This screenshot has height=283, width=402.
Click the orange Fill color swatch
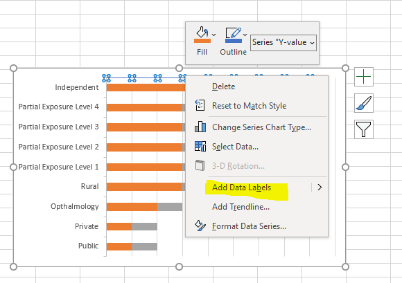click(202, 41)
